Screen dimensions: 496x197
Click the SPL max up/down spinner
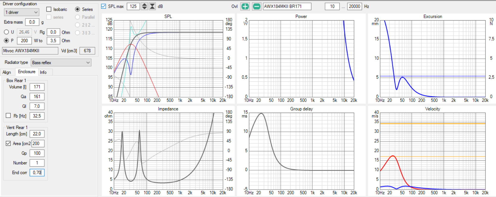[144, 6]
